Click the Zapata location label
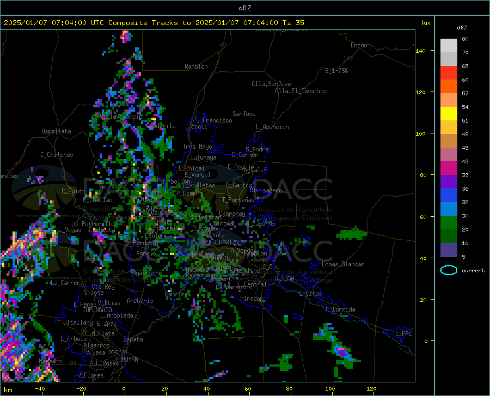 [x=133, y=339]
